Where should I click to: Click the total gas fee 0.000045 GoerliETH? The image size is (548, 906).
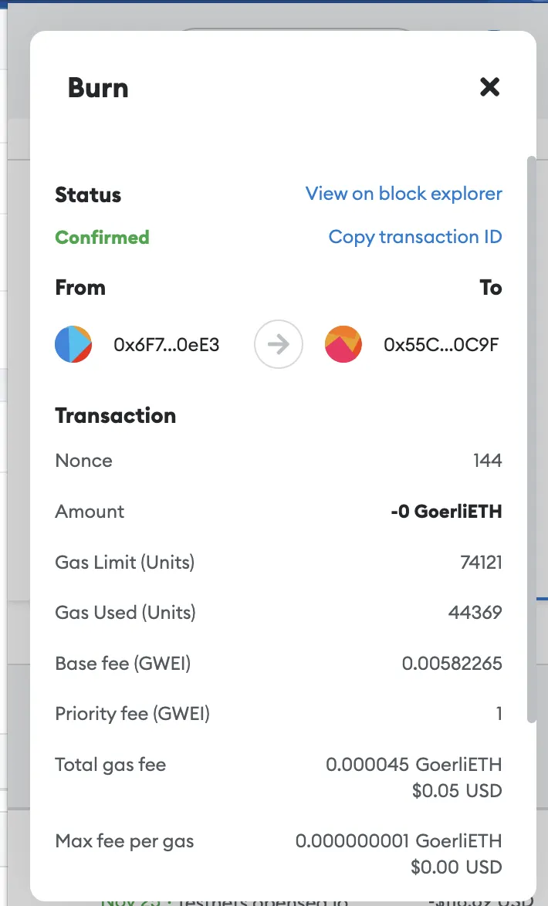414,765
